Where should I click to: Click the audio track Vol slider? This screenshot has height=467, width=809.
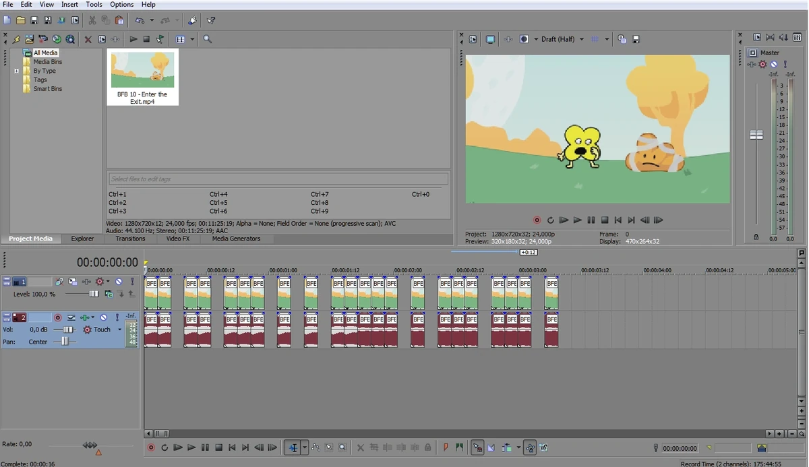click(x=67, y=330)
